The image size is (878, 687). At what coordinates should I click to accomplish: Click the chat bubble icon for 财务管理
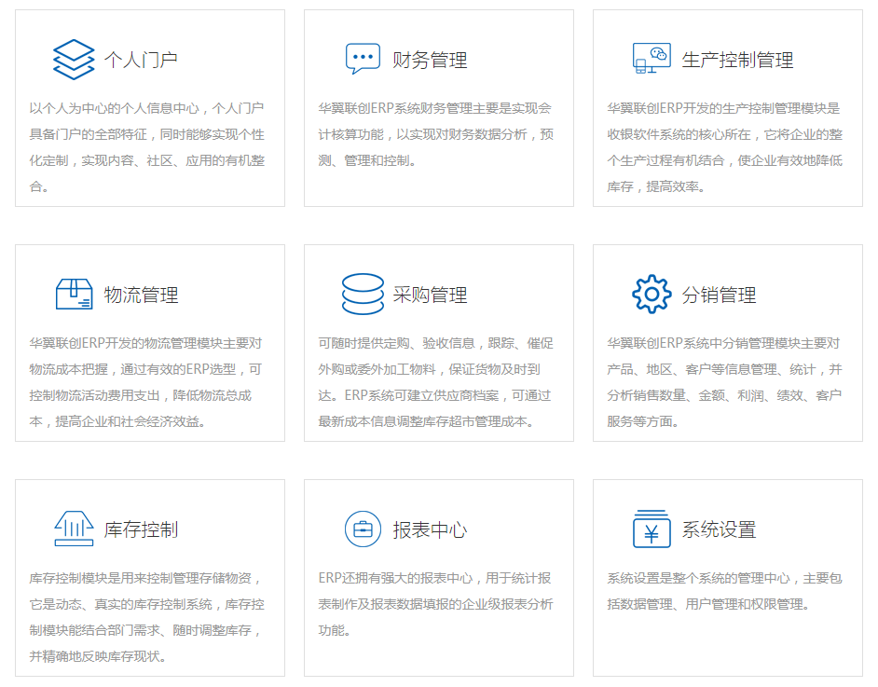[363, 59]
